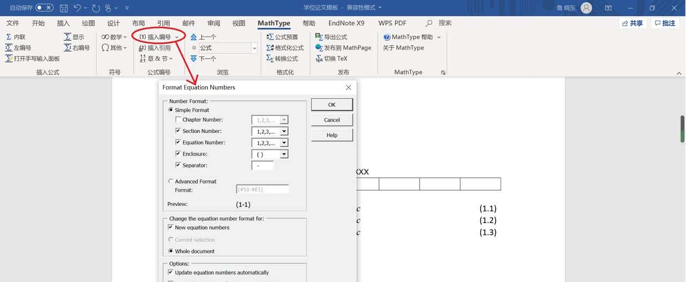Expand the Enclosure style dropdown

[284, 154]
